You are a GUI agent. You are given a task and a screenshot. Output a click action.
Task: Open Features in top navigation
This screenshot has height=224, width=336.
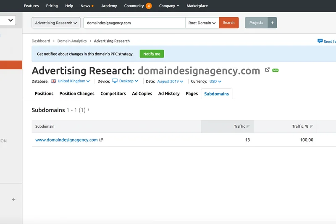[31, 6]
